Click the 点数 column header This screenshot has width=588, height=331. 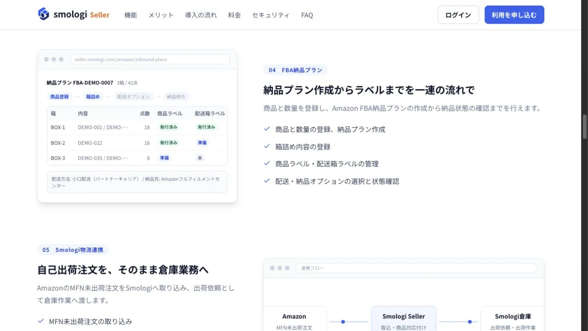[x=145, y=113]
